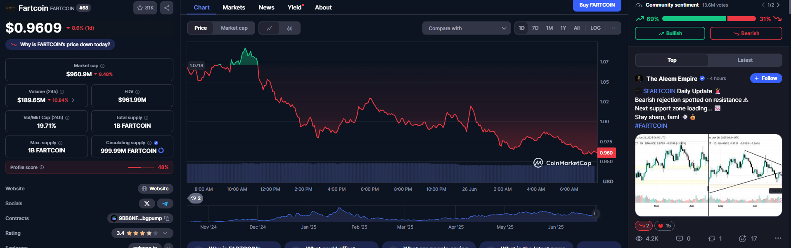Show Total supply info icon
This screenshot has height=248, width=791.
[x=146, y=118]
